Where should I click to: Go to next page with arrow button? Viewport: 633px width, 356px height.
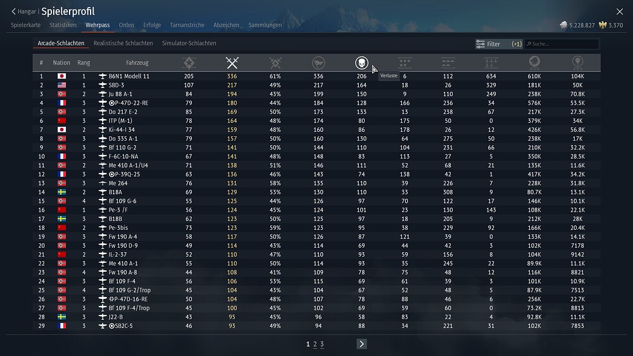coord(361,344)
